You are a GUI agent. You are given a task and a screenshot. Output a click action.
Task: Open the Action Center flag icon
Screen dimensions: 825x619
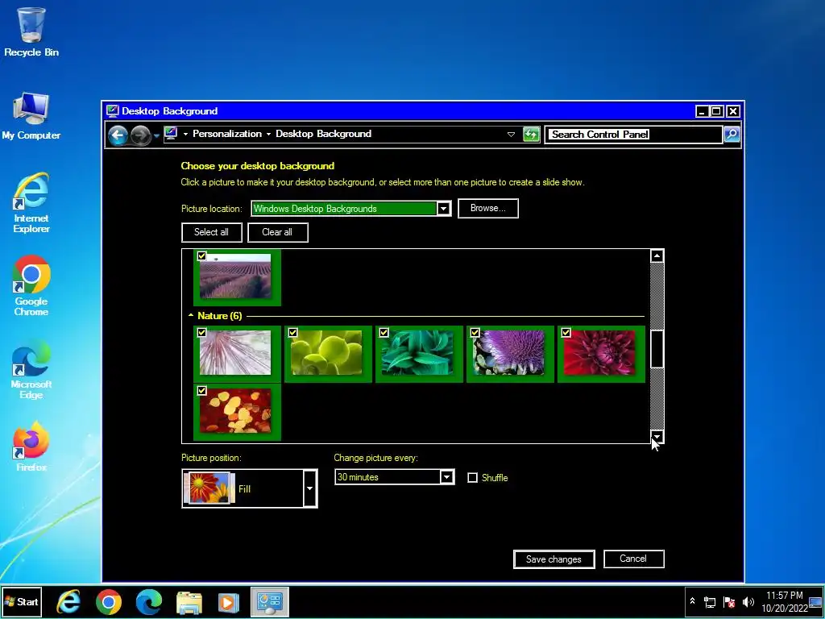(729, 601)
